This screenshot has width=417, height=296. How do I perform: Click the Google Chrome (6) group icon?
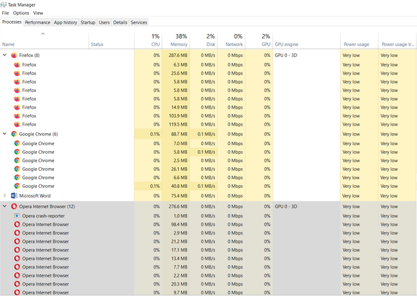click(14, 134)
